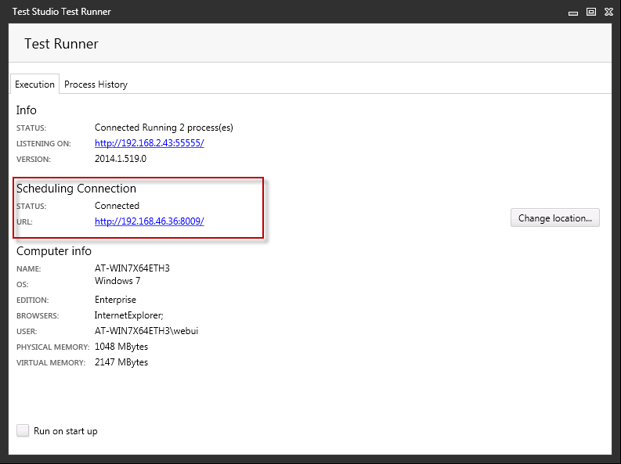621x464 pixels.
Task: Click the computer name AT-WIN7X64ETH3
Action: [132, 268]
